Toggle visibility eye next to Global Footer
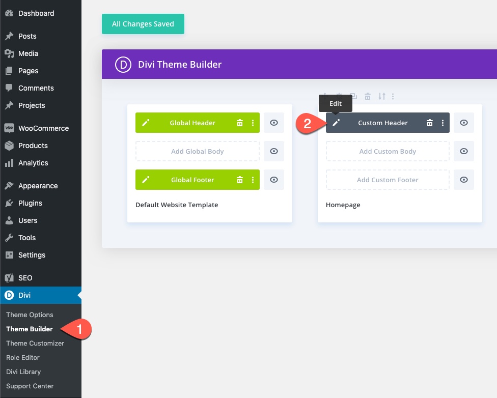Image resolution: width=497 pixels, height=398 pixels. point(274,180)
